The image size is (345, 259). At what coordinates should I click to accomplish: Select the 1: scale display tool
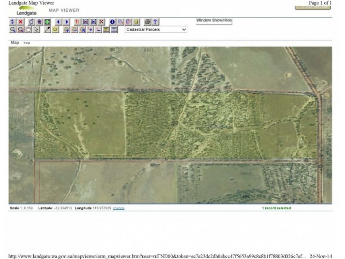78,22
